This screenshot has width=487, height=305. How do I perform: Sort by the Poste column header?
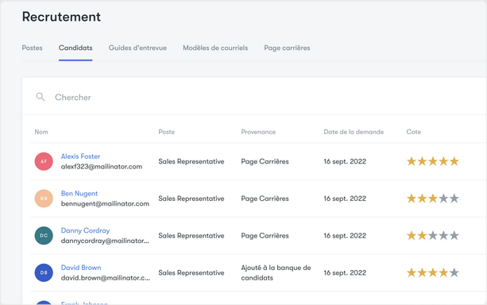point(167,132)
